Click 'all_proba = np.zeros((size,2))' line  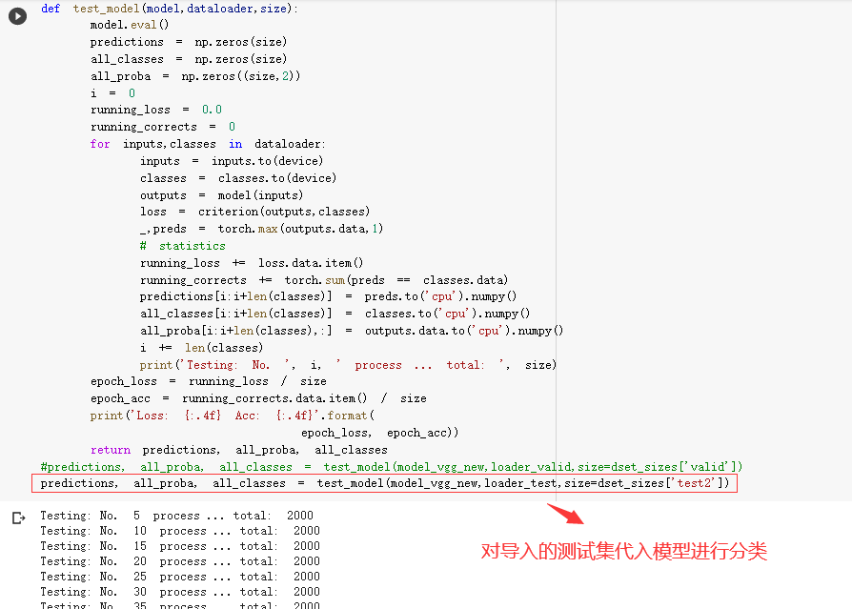(195, 76)
